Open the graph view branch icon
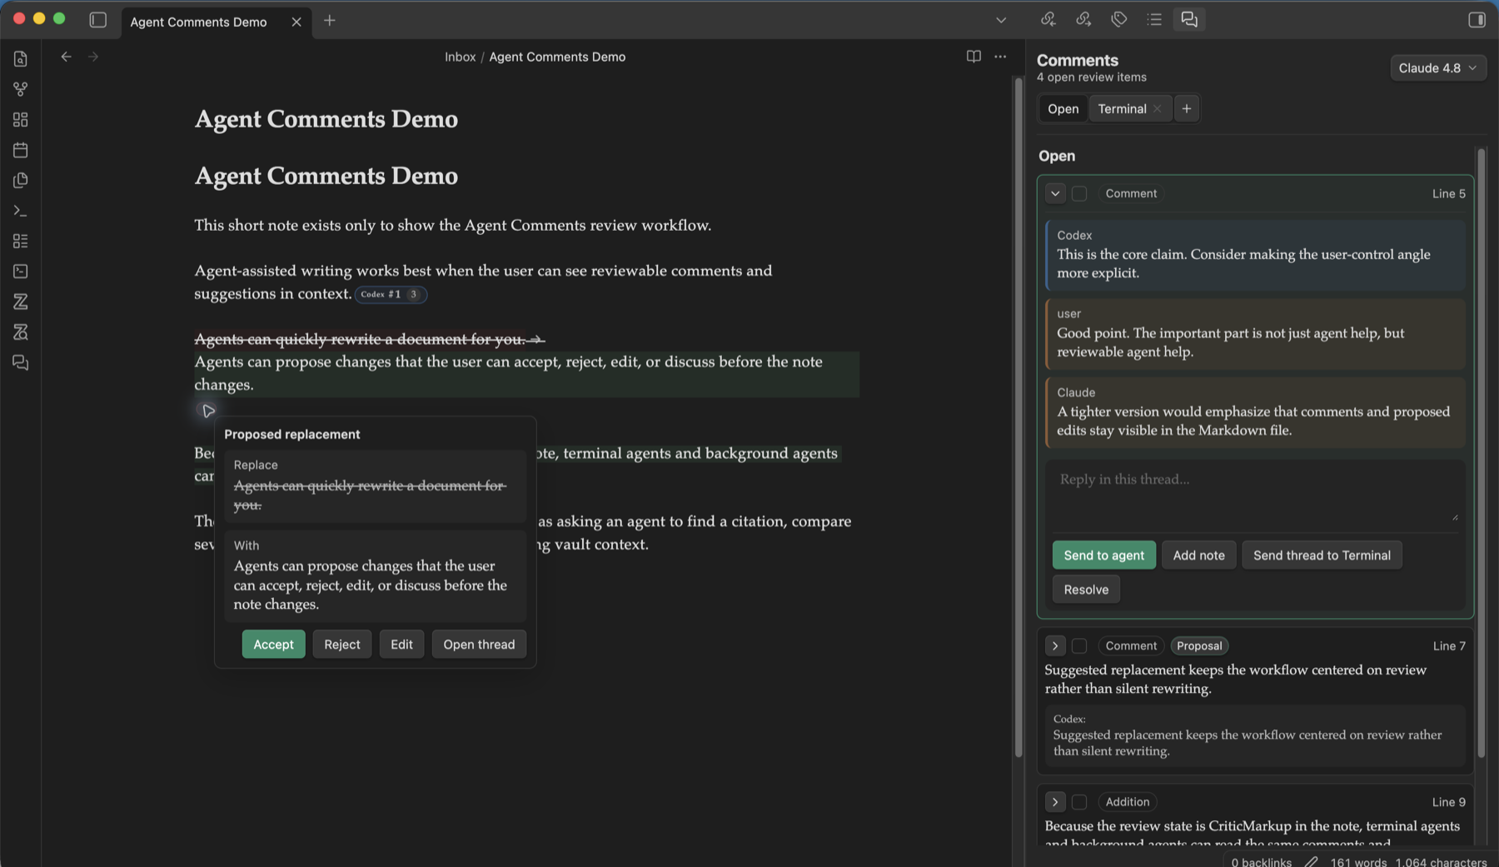Viewport: 1499px width, 867px height. click(20, 89)
